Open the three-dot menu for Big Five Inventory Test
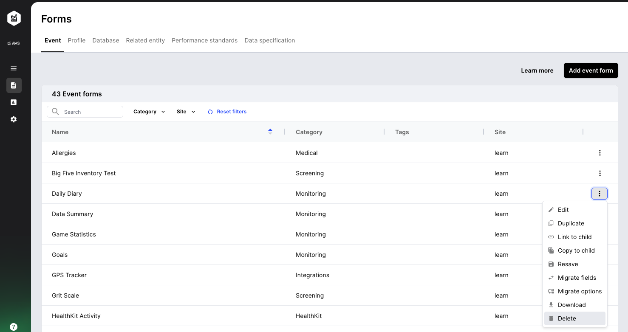Image resolution: width=628 pixels, height=332 pixels. tap(600, 173)
